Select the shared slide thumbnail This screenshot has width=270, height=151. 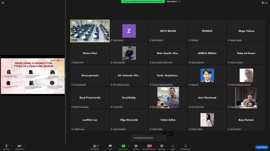(33, 76)
